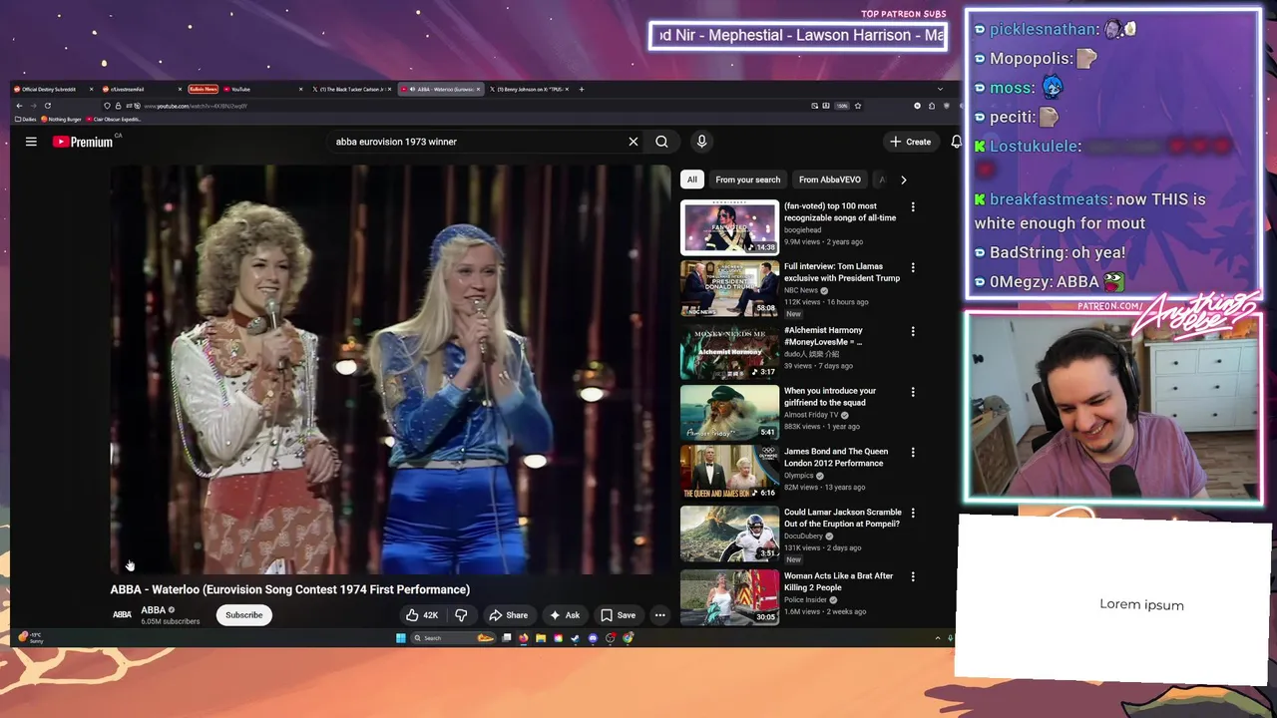The height and width of the screenshot is (718, 1277).
Task: Open the Create button
Action: (911, 142)
